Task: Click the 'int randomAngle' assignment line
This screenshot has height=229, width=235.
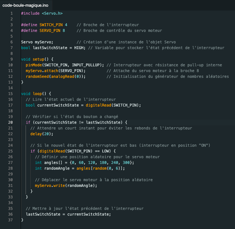Action: [80, 168]
